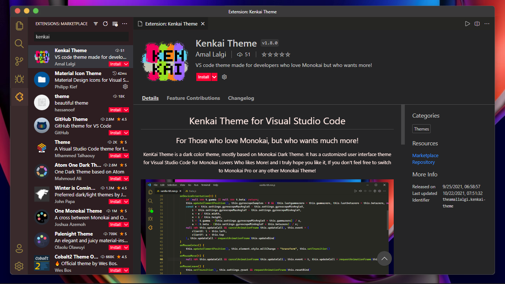Image resolution: width=505 pixels, height=284 pixels.
Task: Split the editor to the right
Action: [477, 24]
